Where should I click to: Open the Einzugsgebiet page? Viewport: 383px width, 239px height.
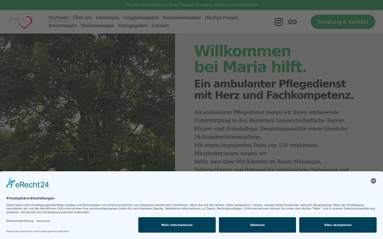(133, 25)
